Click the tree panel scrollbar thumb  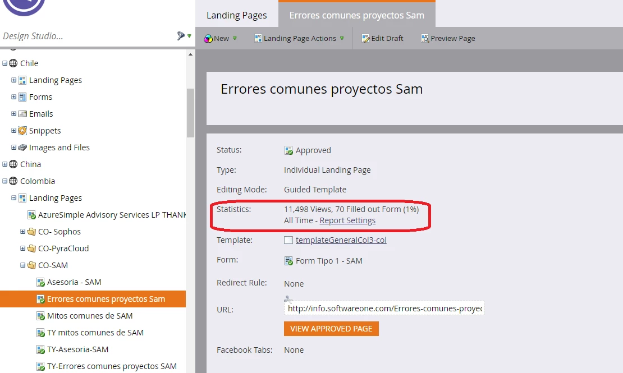click(190, 113)
